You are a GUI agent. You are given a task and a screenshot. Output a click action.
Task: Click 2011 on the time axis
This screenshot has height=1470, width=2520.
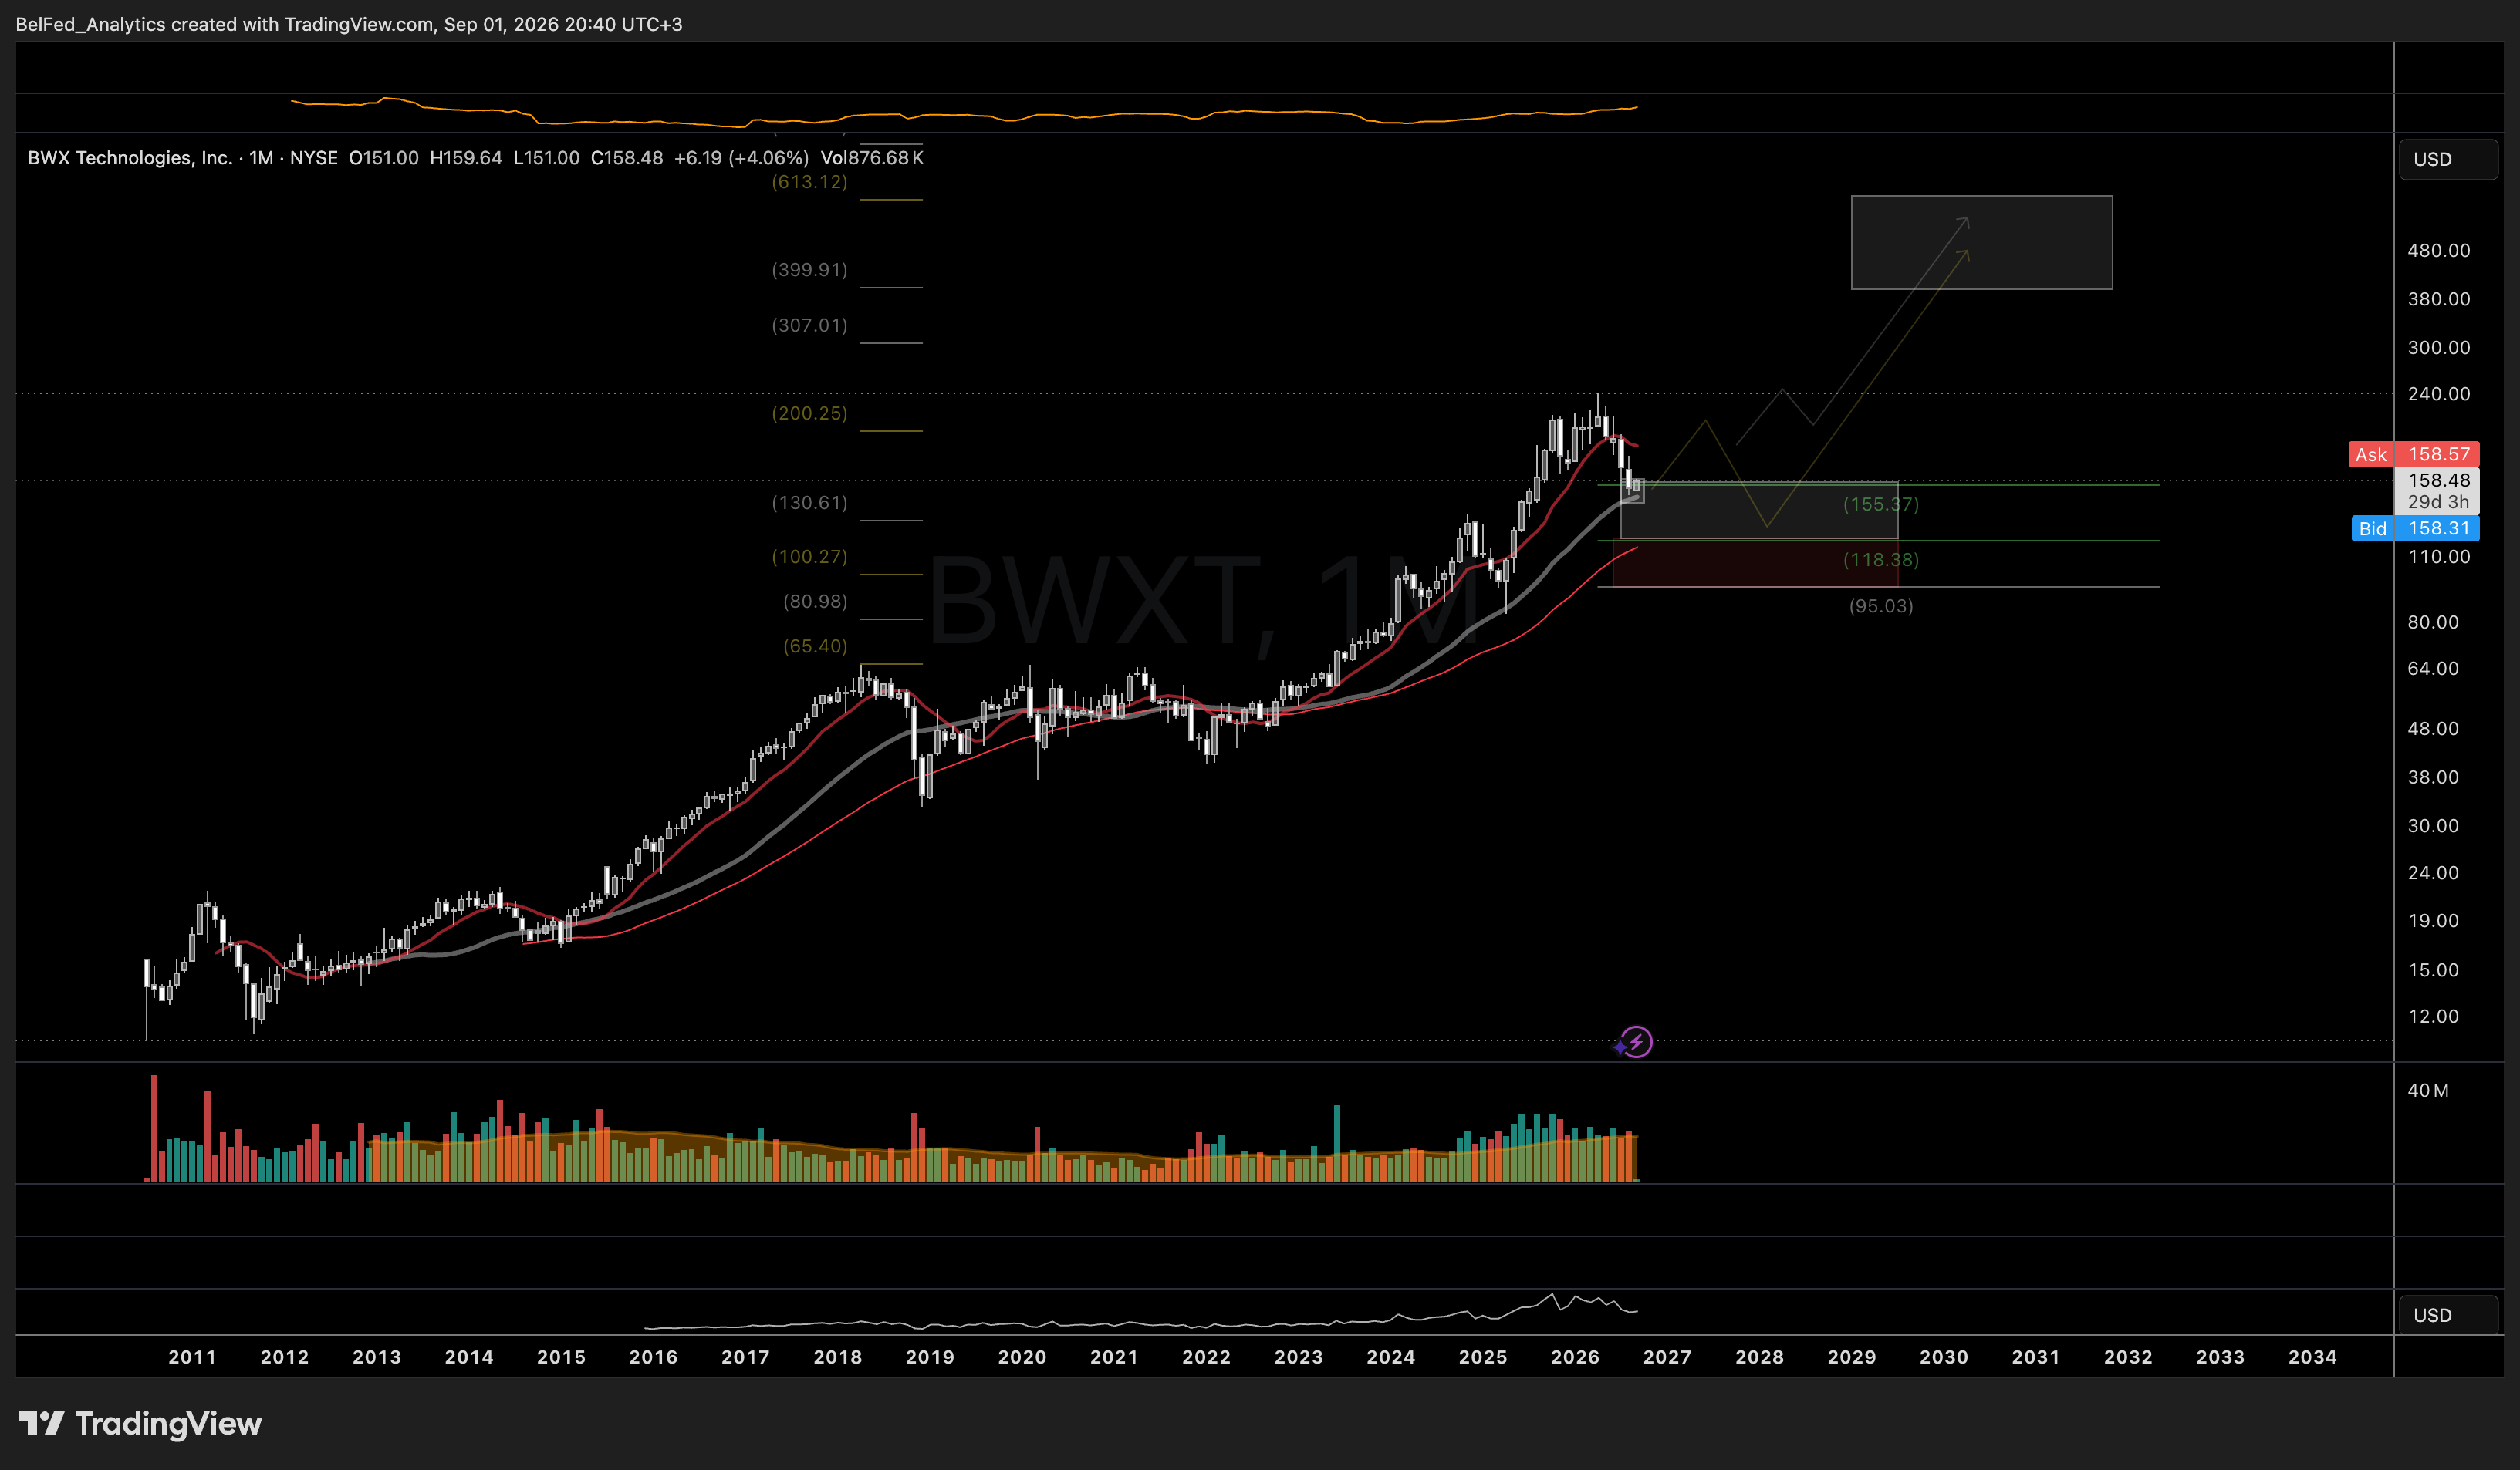[x=192, y=1357]
